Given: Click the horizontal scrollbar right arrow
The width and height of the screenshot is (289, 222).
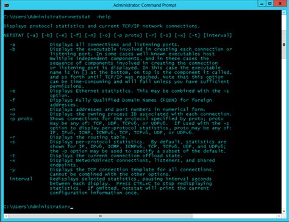Looking at the screenshot, I should coord(279,216).
